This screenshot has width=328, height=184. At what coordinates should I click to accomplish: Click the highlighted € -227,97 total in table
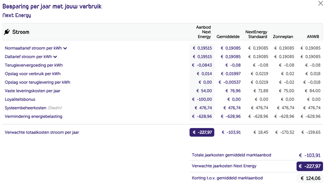pyautogui.click(x=202, y=132)
